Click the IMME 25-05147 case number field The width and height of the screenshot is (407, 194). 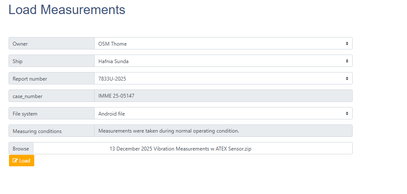223,96
